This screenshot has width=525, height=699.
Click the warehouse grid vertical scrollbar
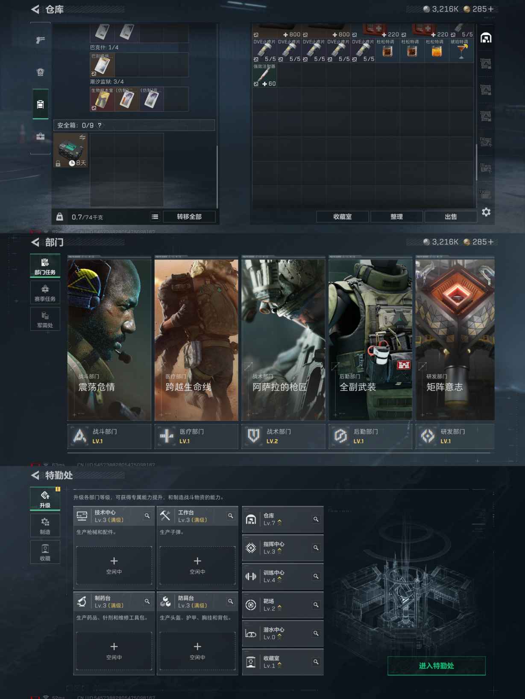click(476, 162)
